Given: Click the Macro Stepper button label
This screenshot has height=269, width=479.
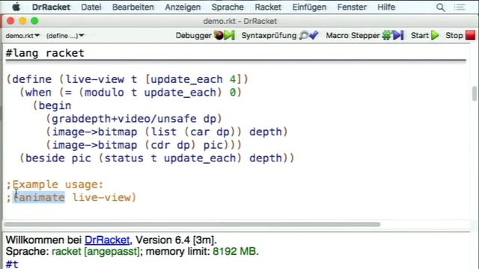Looking at the screenshot, I should pyautogui.click(x=353, y=35).
